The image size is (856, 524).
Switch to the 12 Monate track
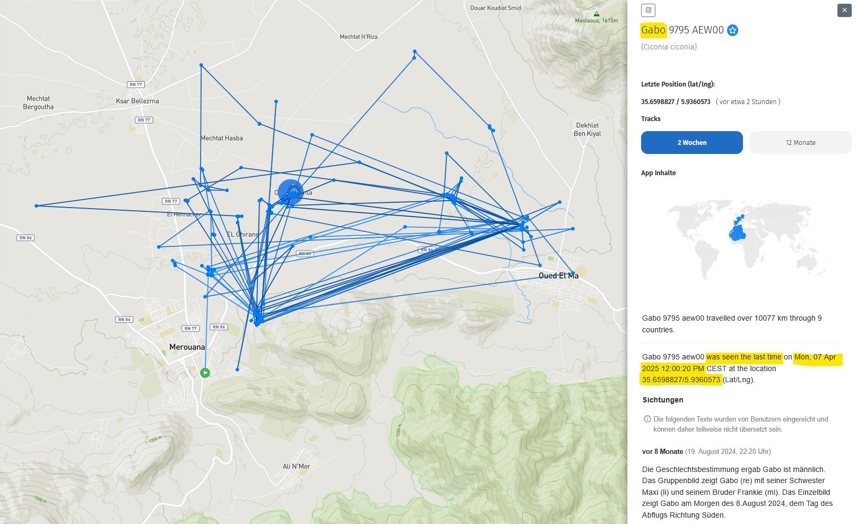point(800,143)
